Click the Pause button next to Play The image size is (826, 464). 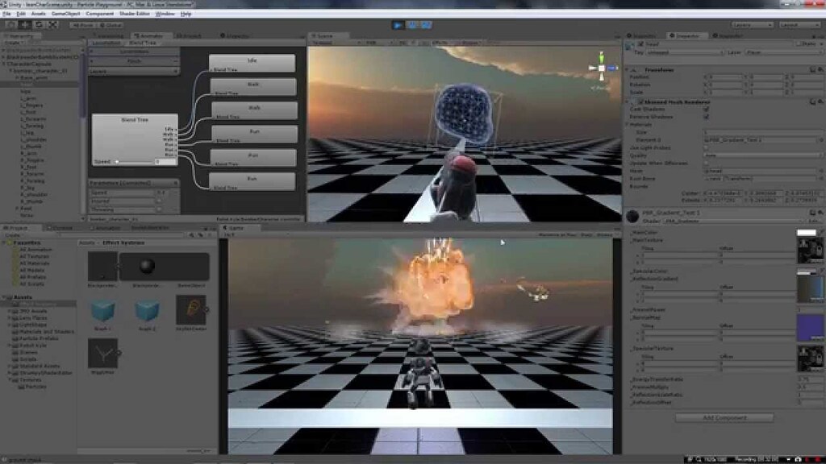pyautogui.click(x=411, y=25)
